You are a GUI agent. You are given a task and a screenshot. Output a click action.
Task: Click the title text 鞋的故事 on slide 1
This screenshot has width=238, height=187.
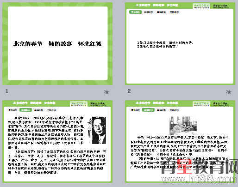tap(60, 44)
